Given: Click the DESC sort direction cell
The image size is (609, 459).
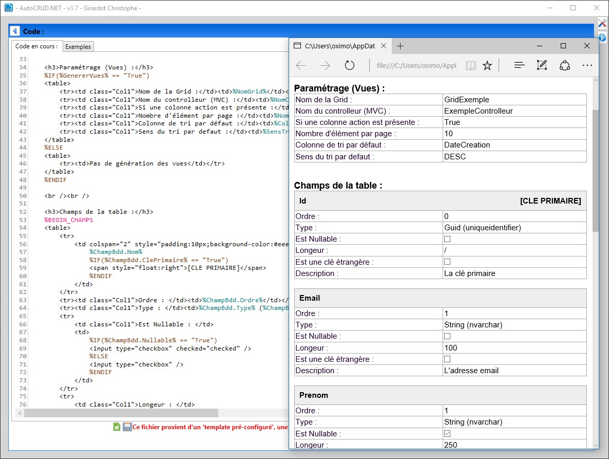Looking at the screenshot, I should (x=514, y=157).
